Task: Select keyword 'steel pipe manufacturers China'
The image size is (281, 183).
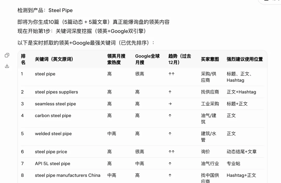Action: (x=68, y=175)
